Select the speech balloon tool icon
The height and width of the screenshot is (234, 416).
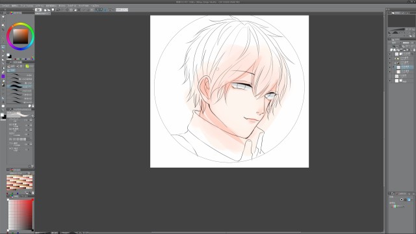pos(3,106)
